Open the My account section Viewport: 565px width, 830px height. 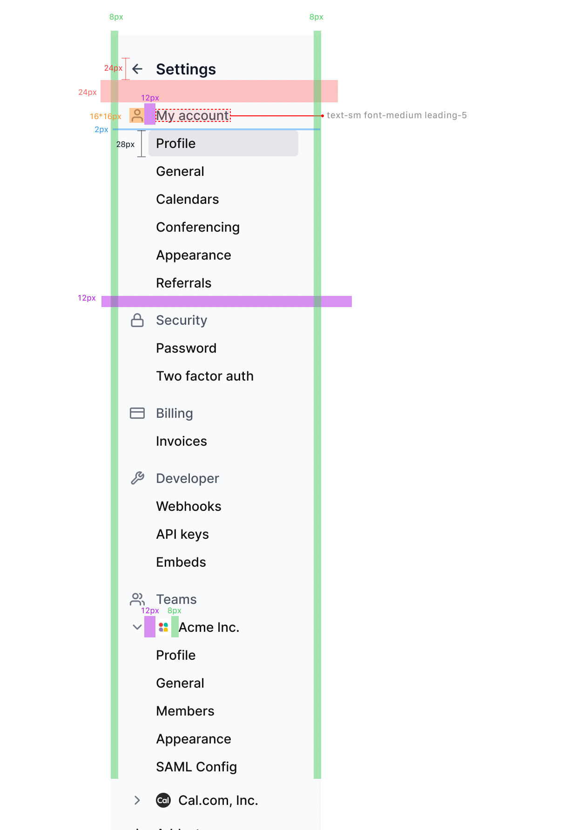point(192,115)
